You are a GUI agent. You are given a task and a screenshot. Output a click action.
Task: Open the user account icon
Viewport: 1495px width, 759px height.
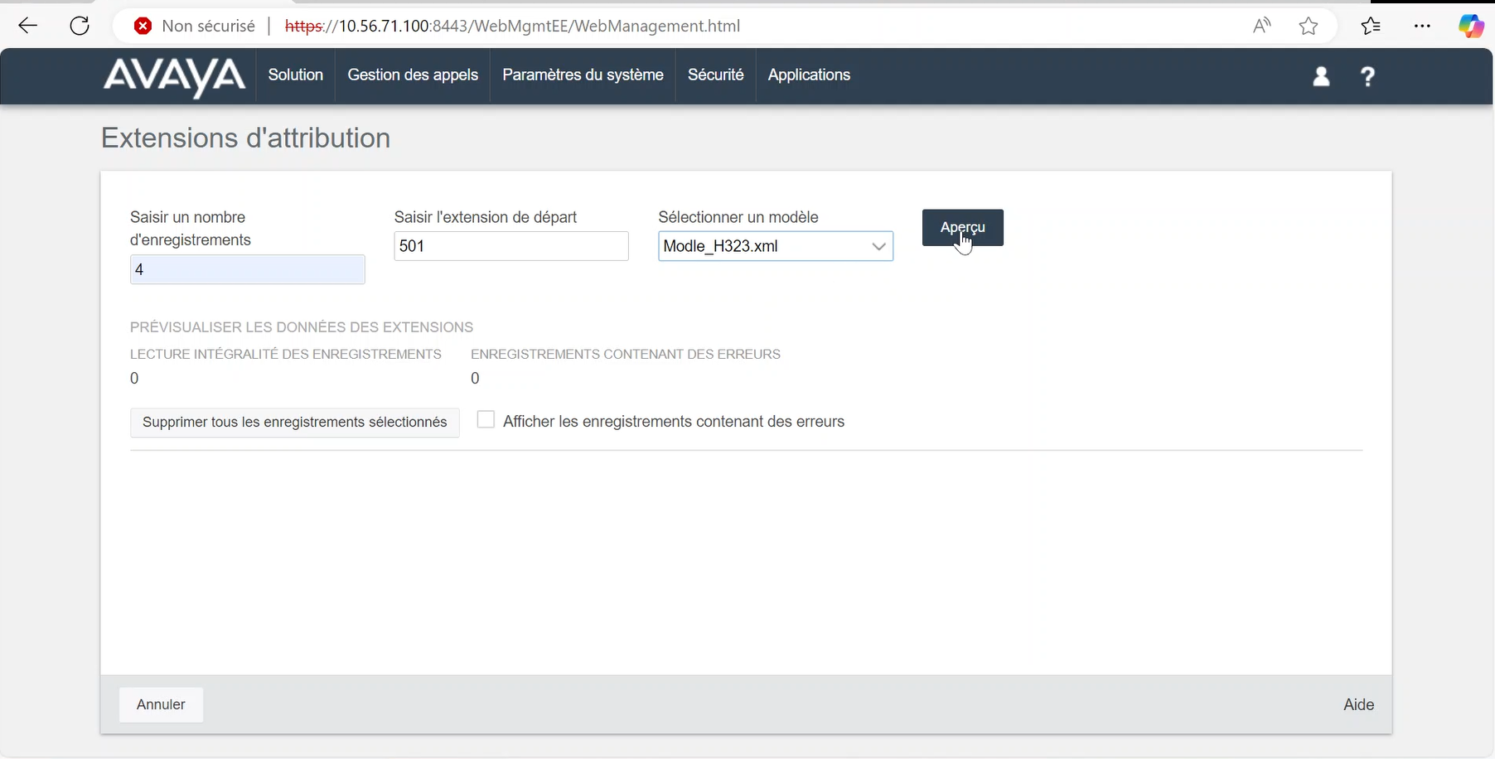[1321, 76]
